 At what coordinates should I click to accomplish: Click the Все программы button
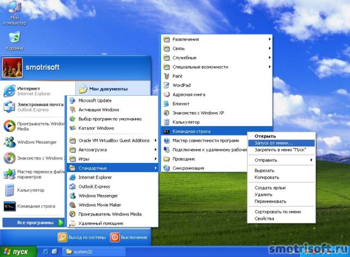(x=34, y=223)
